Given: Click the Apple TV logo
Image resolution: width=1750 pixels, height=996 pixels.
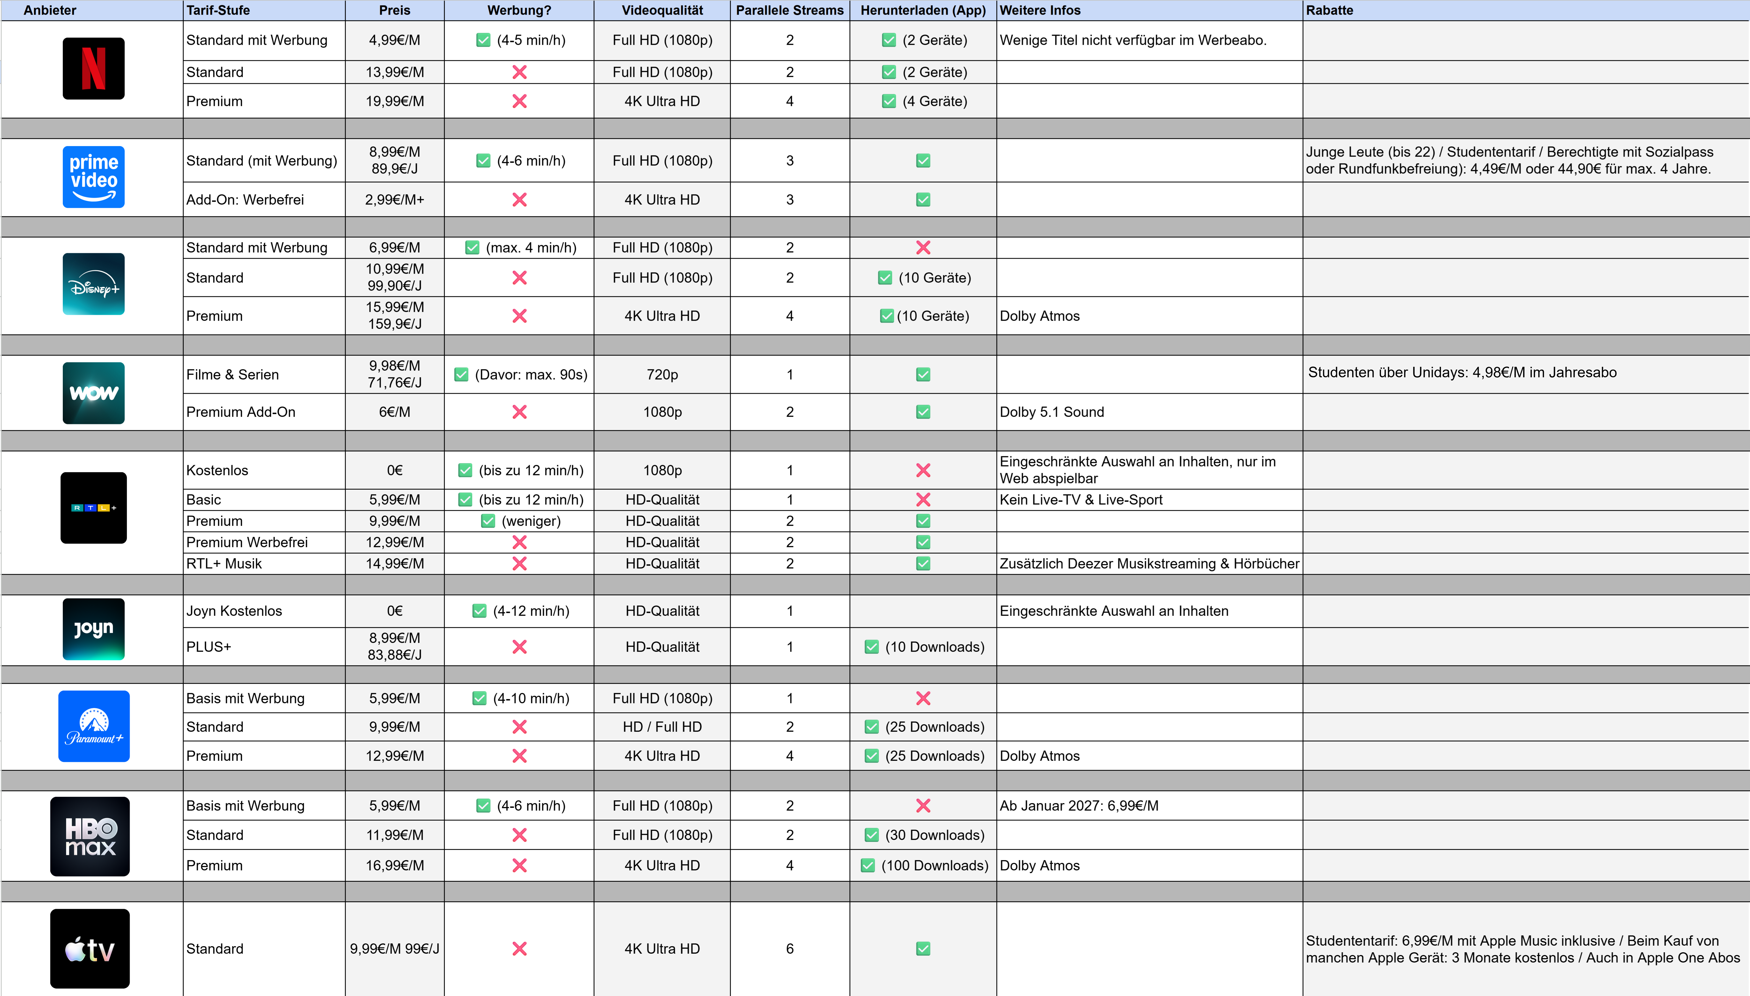Looking at the screenshot, I should (90, 949).
